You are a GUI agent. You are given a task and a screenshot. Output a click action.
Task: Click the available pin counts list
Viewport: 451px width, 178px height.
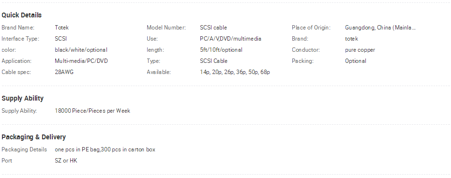tap(235, 72)
